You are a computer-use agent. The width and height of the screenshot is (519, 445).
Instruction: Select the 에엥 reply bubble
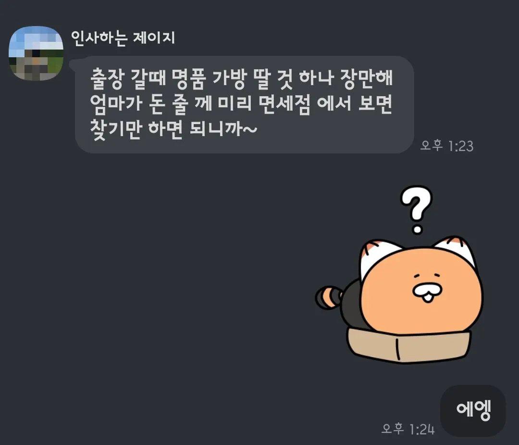pyautogui.click(x=473, y=410)
